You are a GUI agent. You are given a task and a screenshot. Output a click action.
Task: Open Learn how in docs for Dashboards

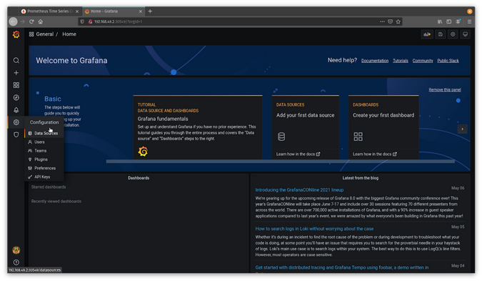[x=374, y=154]
